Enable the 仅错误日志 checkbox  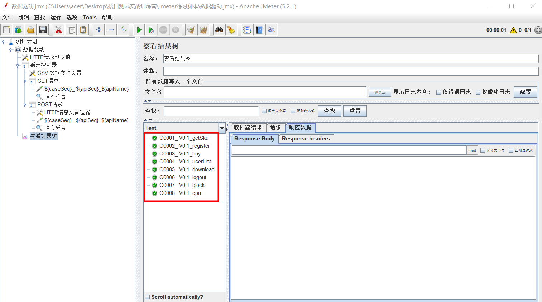(438, 92)
